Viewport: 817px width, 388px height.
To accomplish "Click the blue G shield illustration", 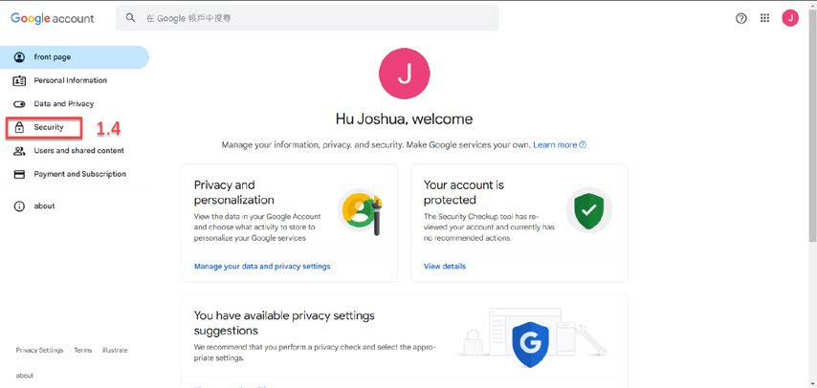I will coord(530,344).
